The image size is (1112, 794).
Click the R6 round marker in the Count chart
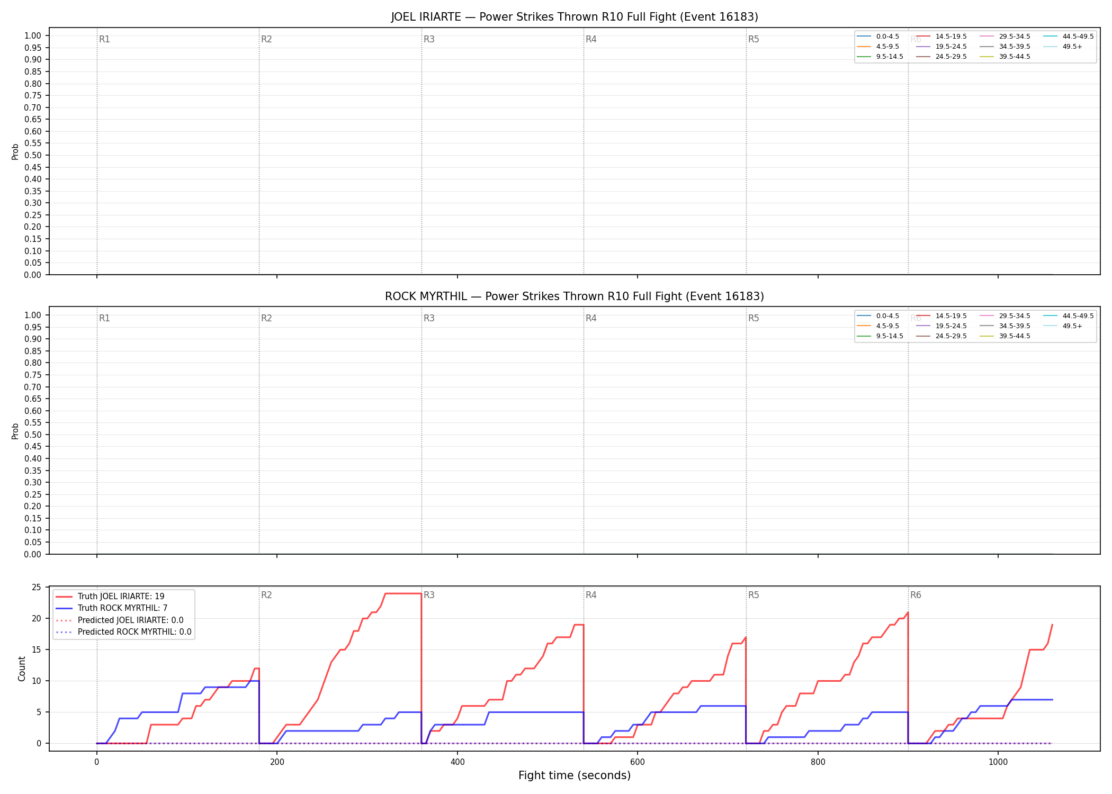(x=916, y=595)
